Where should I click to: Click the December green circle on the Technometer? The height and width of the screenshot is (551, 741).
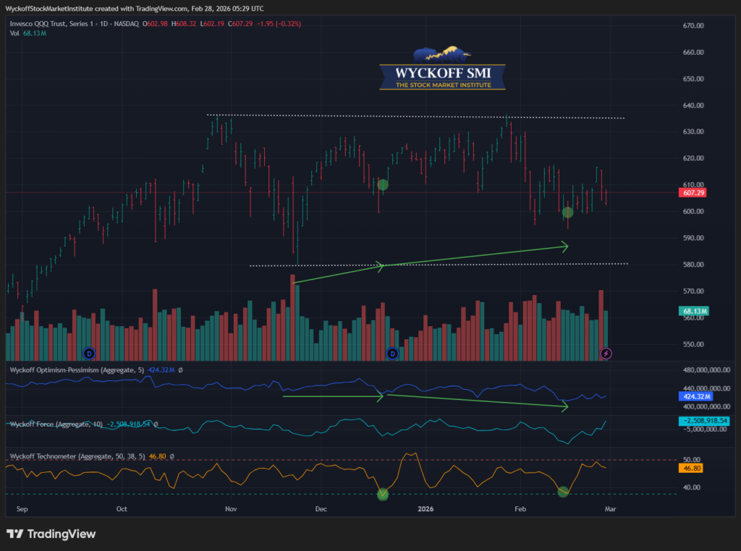pos(383,495)
